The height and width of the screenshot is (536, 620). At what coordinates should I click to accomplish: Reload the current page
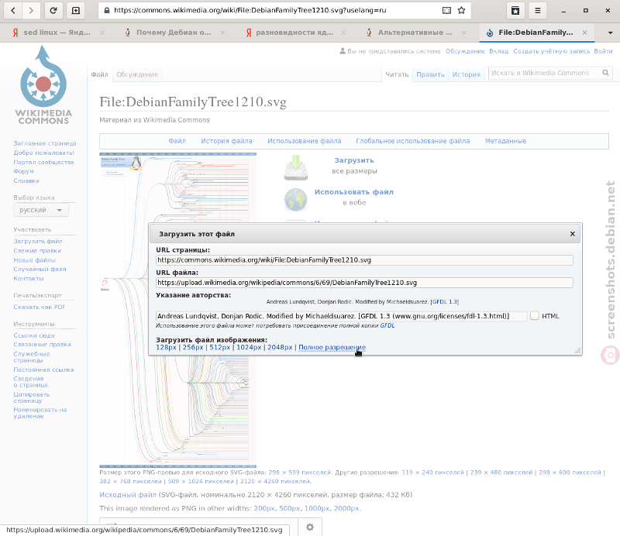pos(53,11)
